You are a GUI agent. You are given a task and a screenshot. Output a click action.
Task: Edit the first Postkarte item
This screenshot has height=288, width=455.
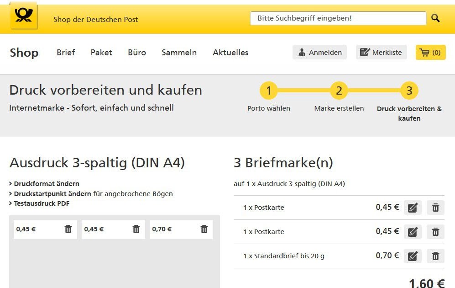[x=413, y=208]
